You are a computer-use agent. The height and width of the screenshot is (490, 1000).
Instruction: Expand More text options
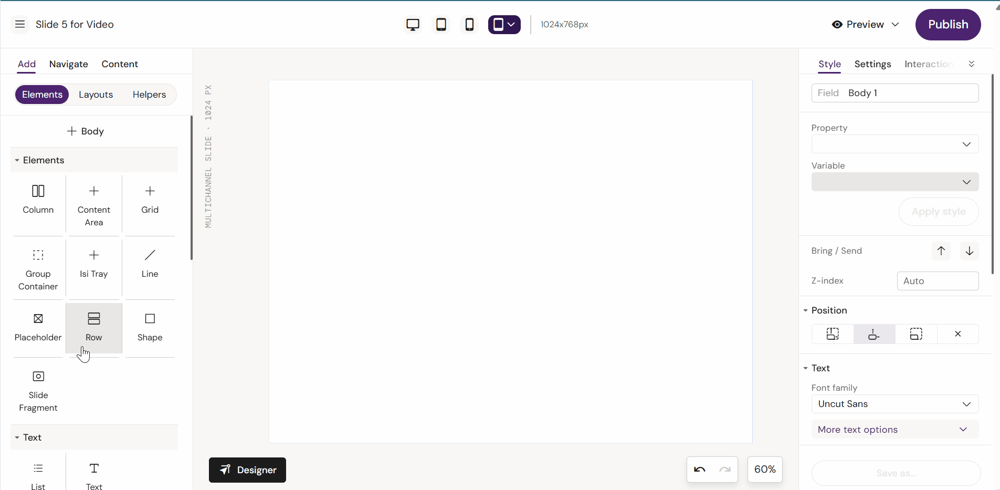tap(894, 429)
